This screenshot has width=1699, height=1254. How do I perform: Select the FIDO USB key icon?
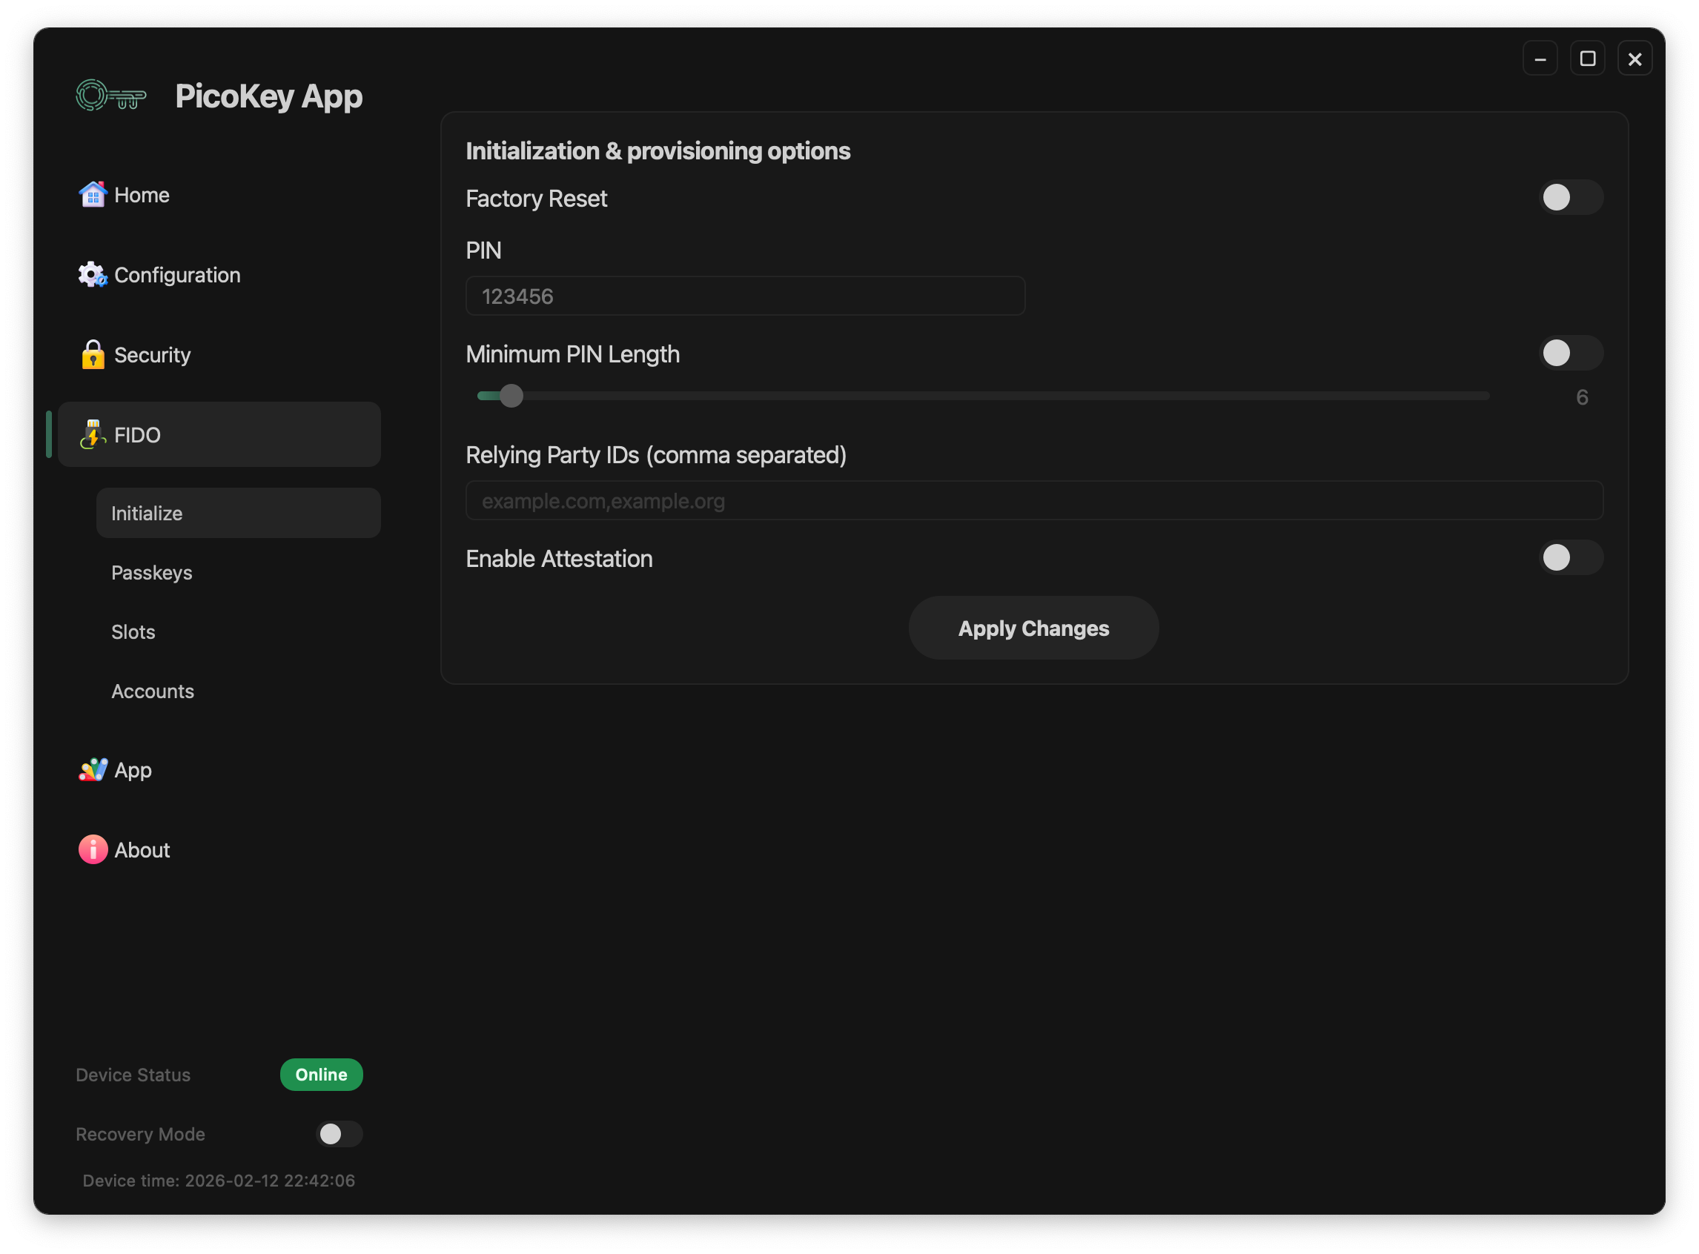93,434
